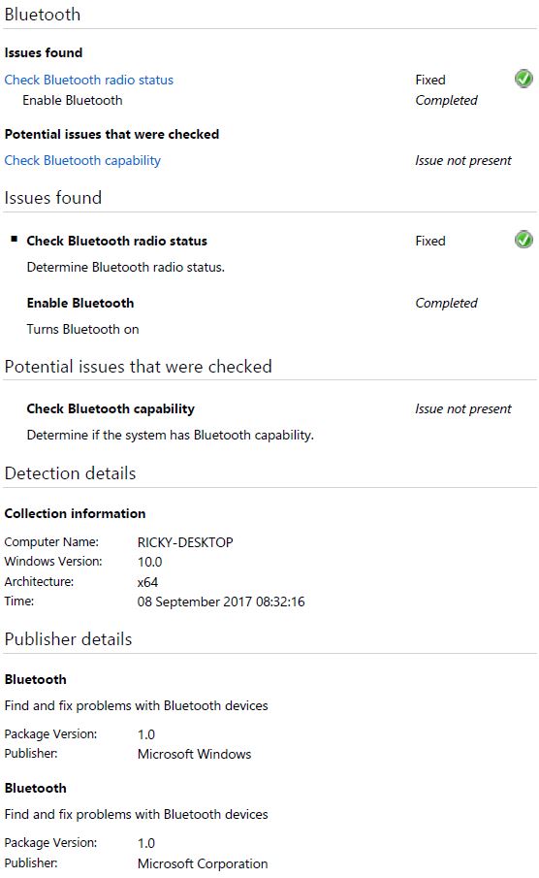
Task: Click the 08 September 2017 timestamp value
Action: point(221,602)
